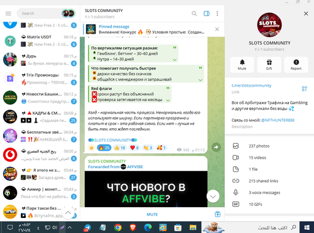
Task: Click the gift icon beside MUTE
Action: [217, 214]
